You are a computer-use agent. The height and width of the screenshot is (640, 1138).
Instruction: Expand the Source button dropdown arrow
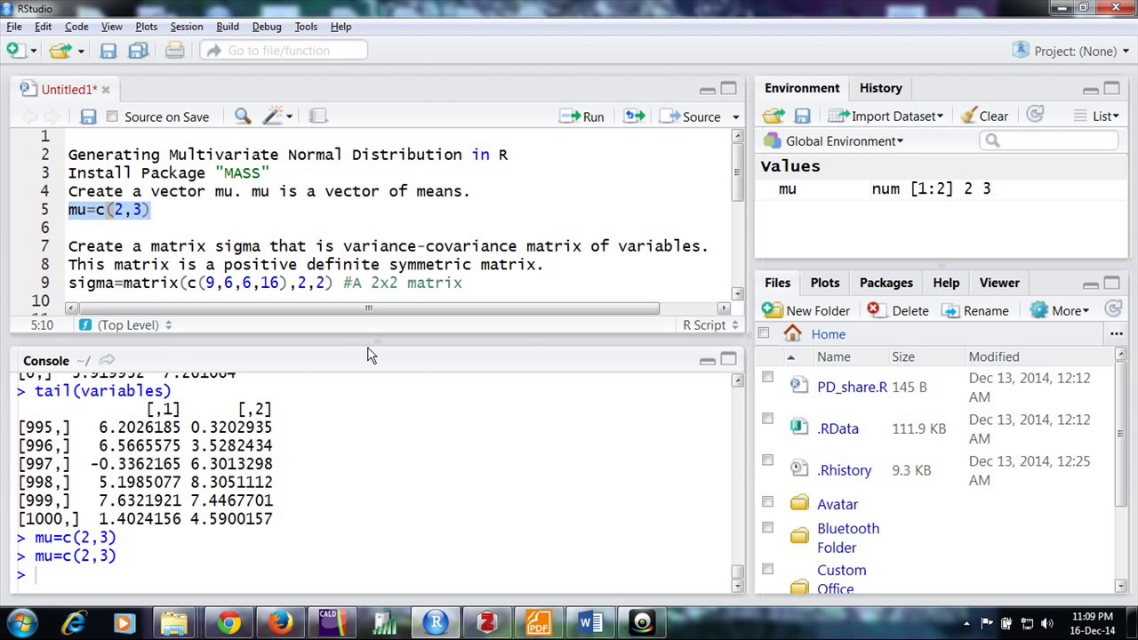pos(735,117)
